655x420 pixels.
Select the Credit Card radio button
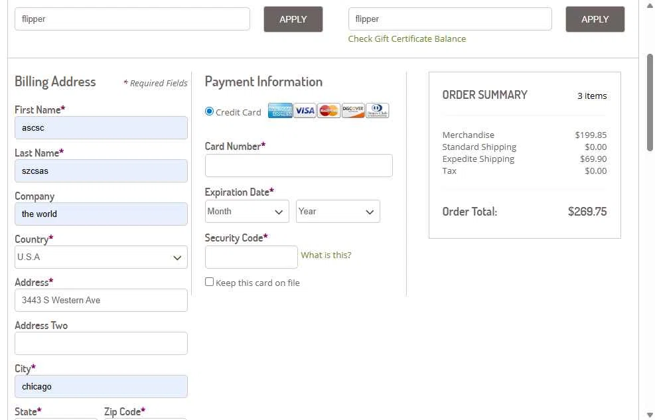click(x=210, y=111)
